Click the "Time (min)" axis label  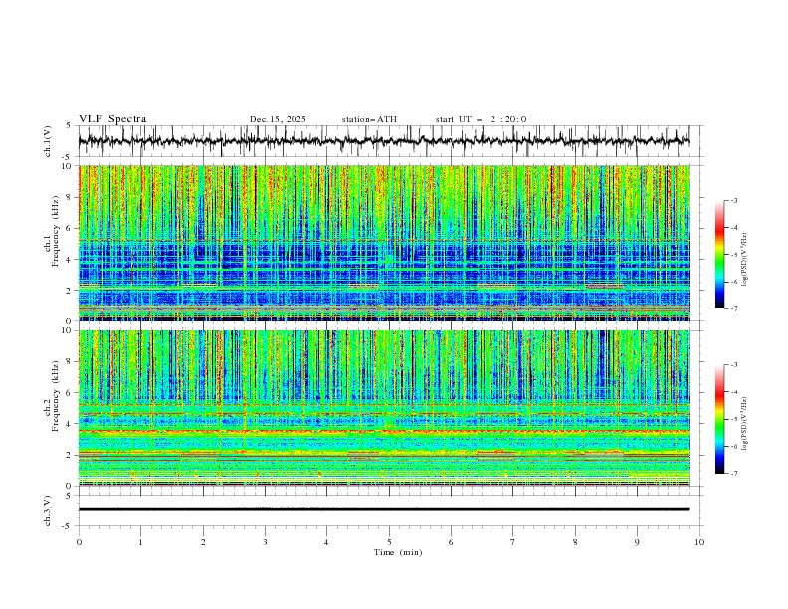pos(398,552)
